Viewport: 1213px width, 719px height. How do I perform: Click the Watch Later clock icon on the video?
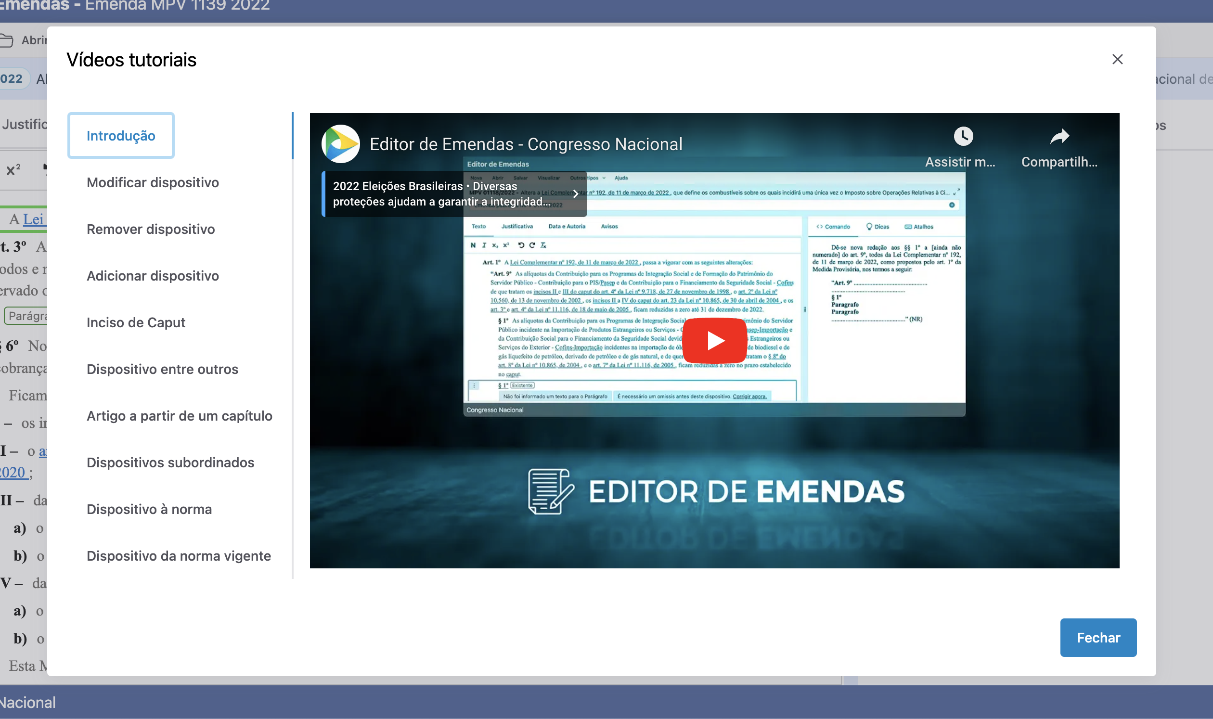click(x=964, y=137)
